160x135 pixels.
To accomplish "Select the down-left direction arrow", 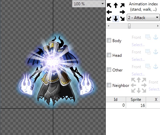I will pyautogui.click(x=109, y=18).
